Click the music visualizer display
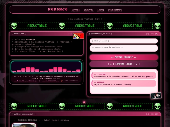Screen dimensions: 170x127 (46, 67)
